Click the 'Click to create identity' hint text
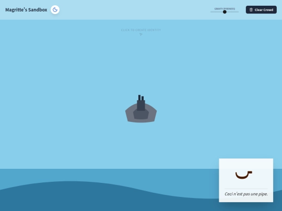 (x=141, y=30)
